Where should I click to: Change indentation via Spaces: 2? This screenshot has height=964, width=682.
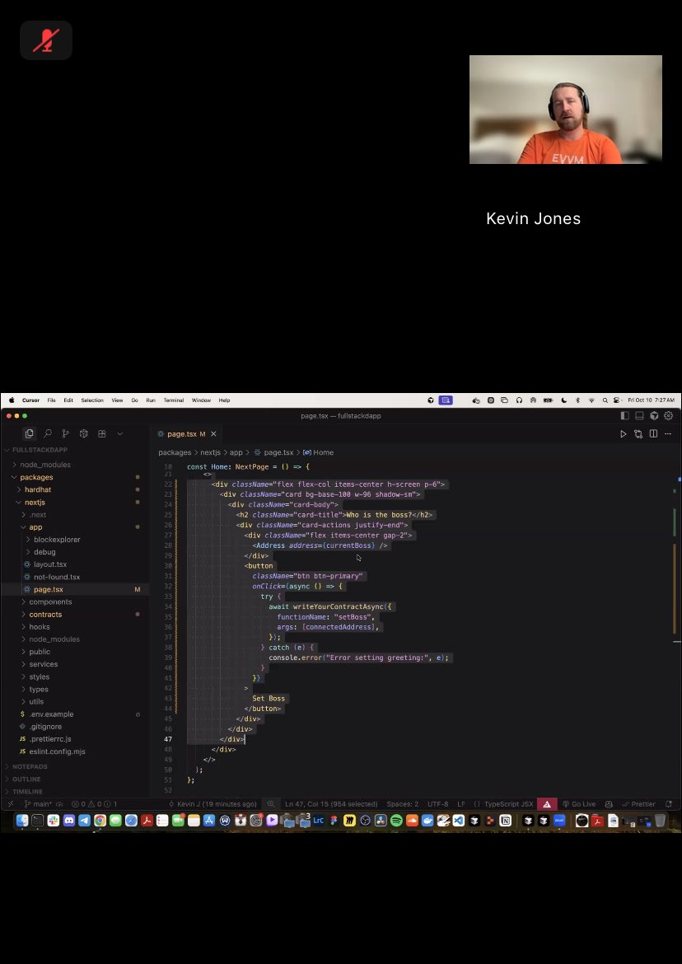403,804
